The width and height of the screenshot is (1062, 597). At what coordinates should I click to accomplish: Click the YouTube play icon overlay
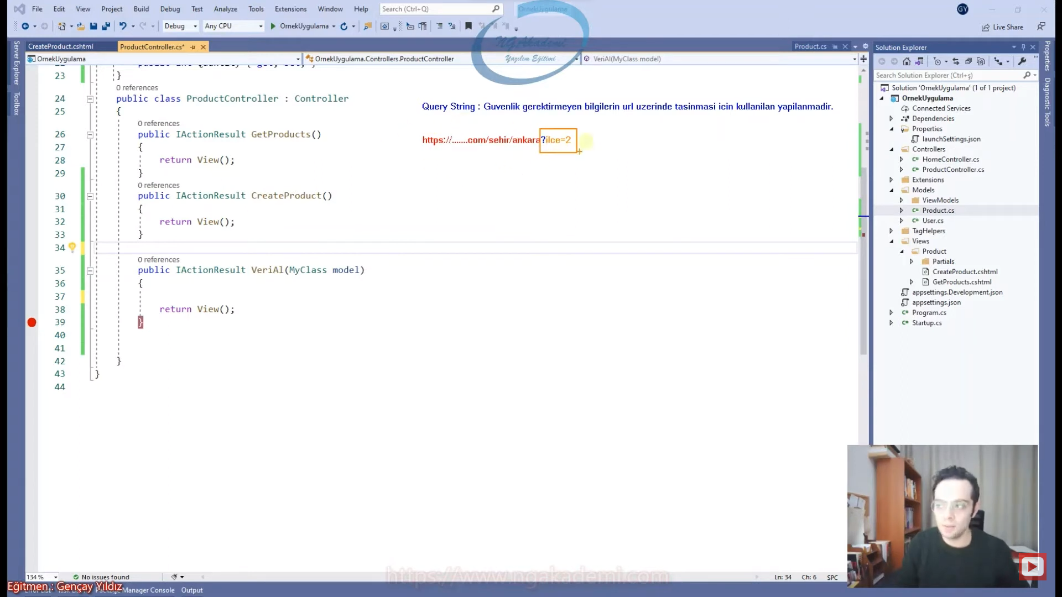1032,566
